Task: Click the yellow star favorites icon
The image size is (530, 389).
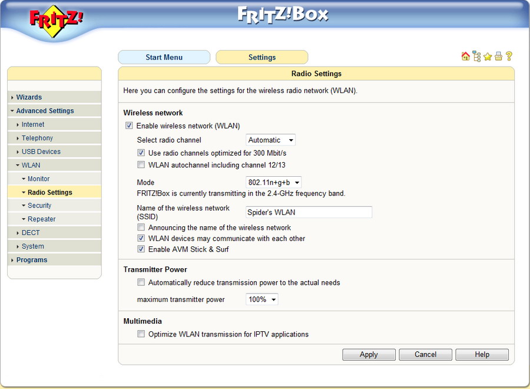Action: pos(488,57)
